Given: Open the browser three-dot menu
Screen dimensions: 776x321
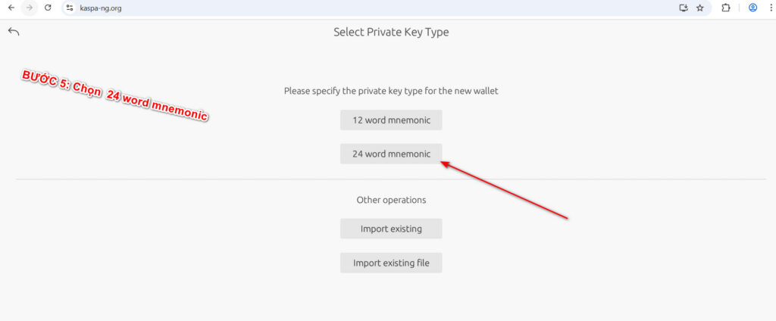Looking at the screenshot, I should (769, 8).
